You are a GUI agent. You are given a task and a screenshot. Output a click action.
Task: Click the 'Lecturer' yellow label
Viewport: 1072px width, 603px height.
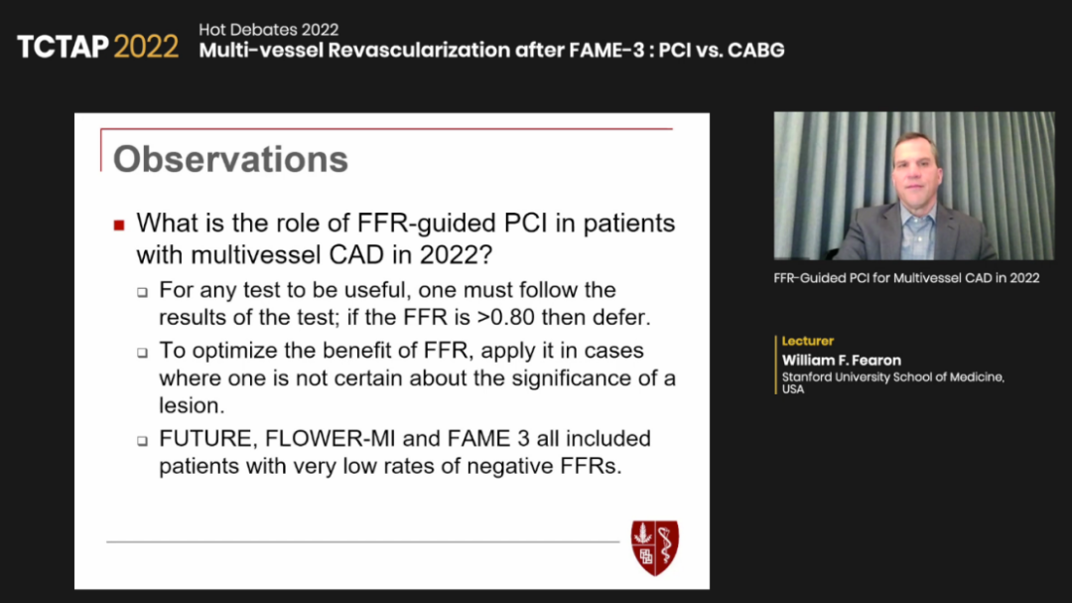coord(807,341)
